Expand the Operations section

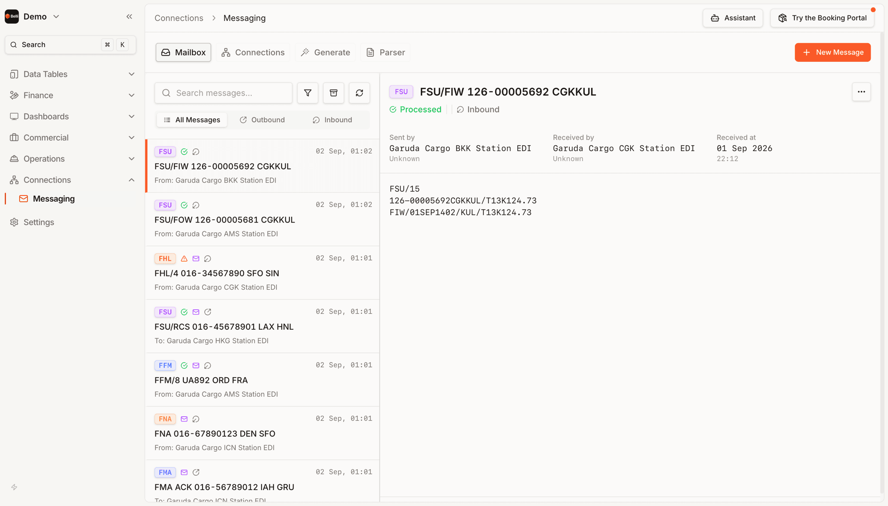(72, 159)
